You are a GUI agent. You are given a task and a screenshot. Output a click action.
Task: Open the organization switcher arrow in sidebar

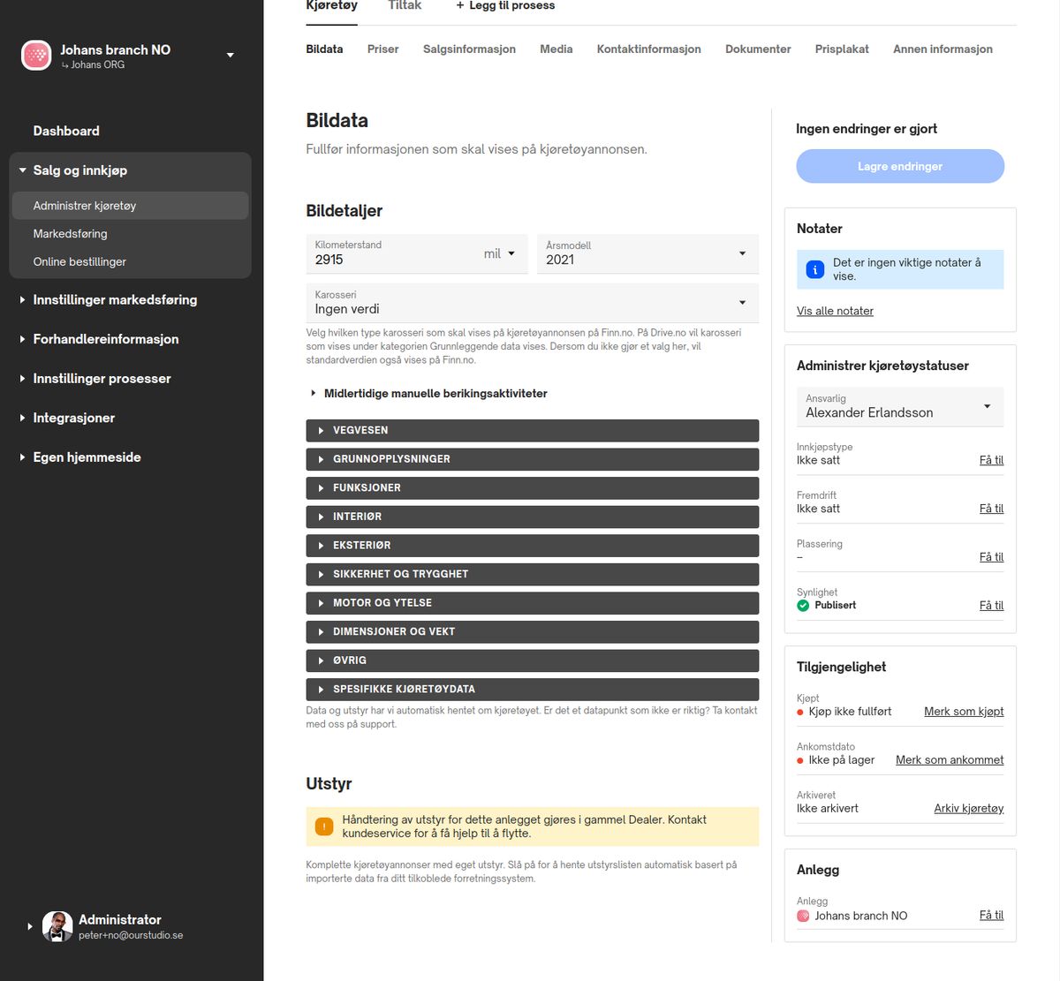click(x=231, y=56)
